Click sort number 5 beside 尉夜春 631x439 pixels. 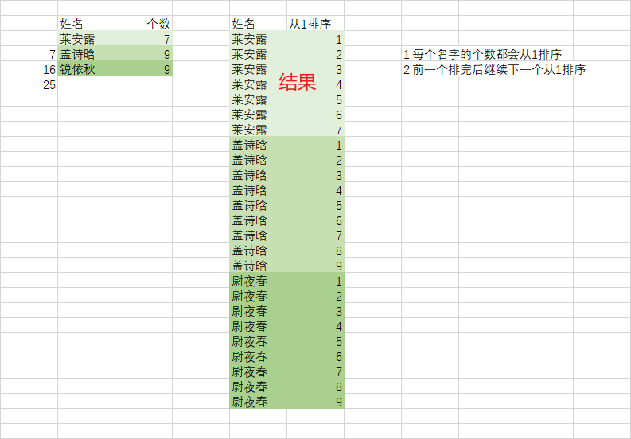pyautogui.click(x=315, y=341)
